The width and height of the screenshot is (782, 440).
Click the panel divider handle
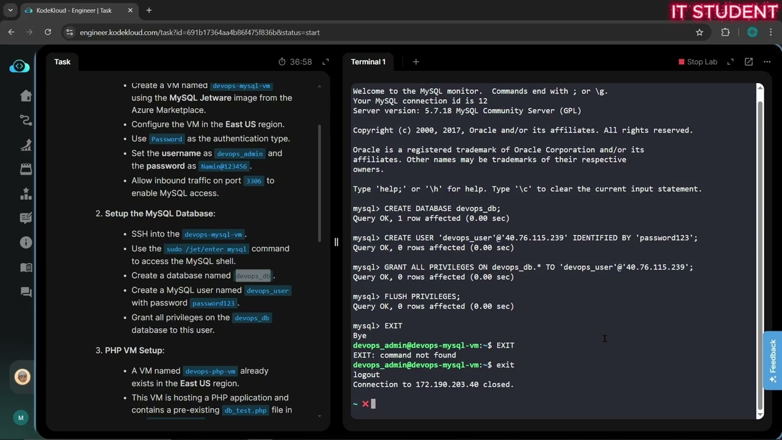(x=336, y=242)
